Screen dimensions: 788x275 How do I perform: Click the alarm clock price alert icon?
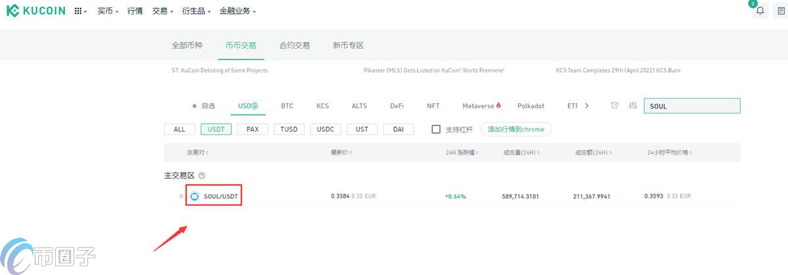point(615,105)
